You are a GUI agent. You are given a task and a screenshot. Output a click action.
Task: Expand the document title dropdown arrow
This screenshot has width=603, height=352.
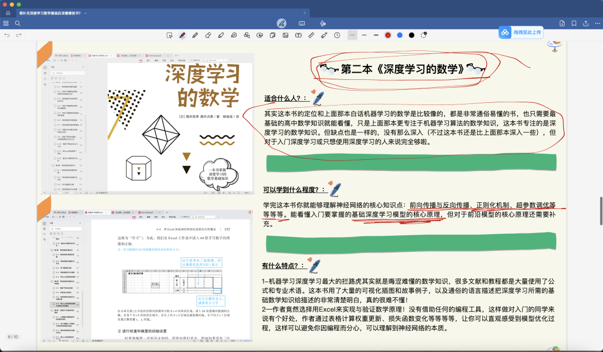coord(85,13)
